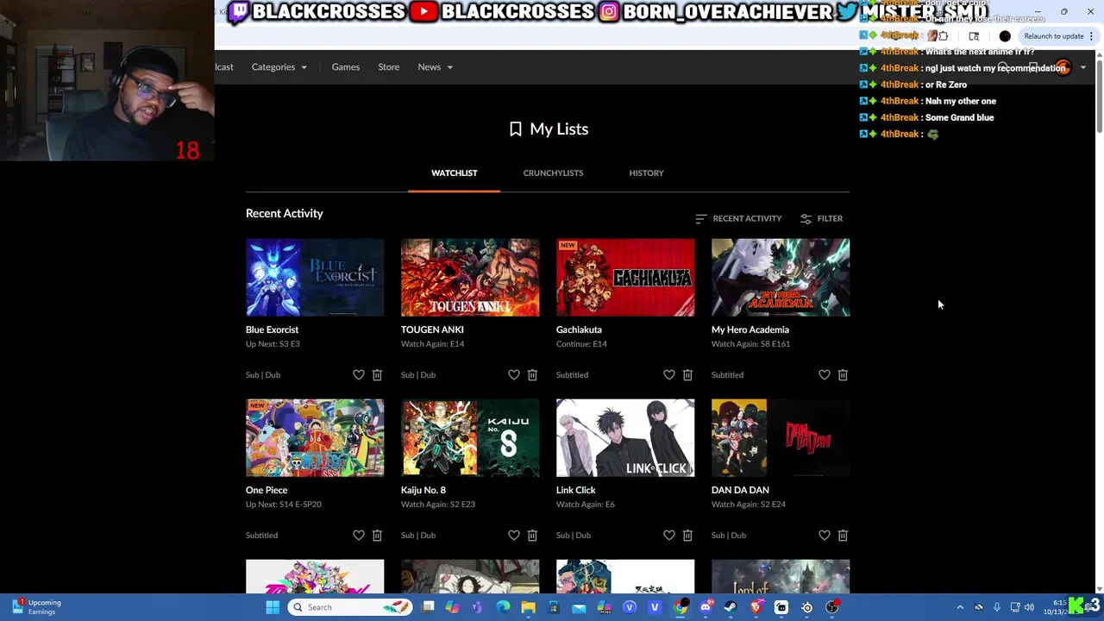Viewport: 1104px width, 621px height.
Task: Open the TOUGEN ANKI poster
Action: click(x=470, y=278)
